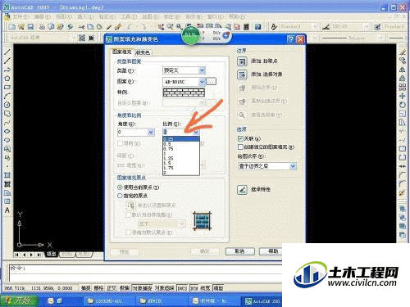Click the Scale (比例) dropdown arrow

pos(196,133)
